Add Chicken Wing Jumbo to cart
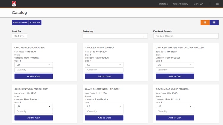223x125 pixels. pos(104,76)
